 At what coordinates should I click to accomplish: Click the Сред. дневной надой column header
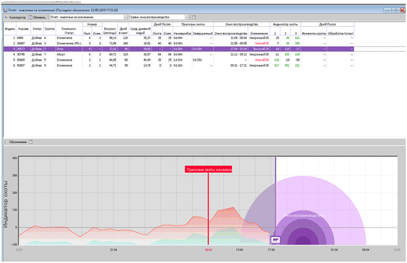(x=140, y=31)
